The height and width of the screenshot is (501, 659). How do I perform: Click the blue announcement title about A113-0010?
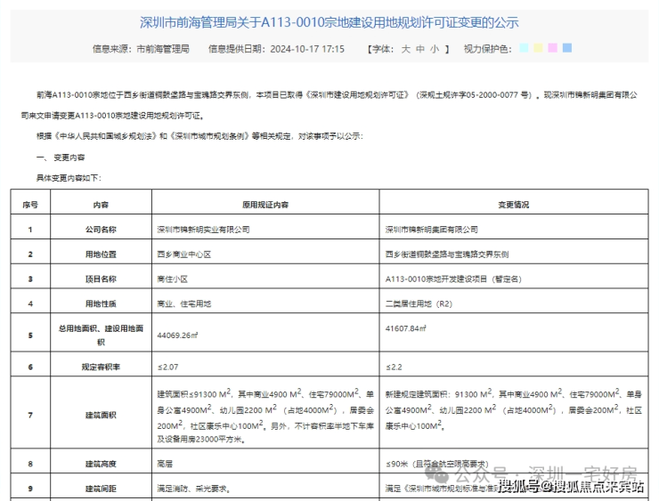click(329, 22)
